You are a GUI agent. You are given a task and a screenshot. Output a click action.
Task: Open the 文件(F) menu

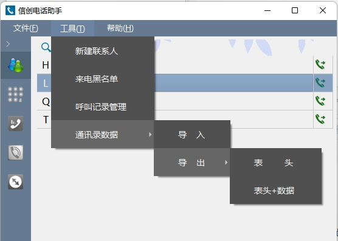click(x=26, y=28)
